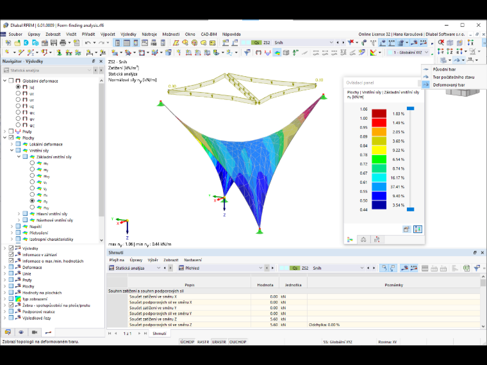Redo the last undone action

click(x=101, y=43)
